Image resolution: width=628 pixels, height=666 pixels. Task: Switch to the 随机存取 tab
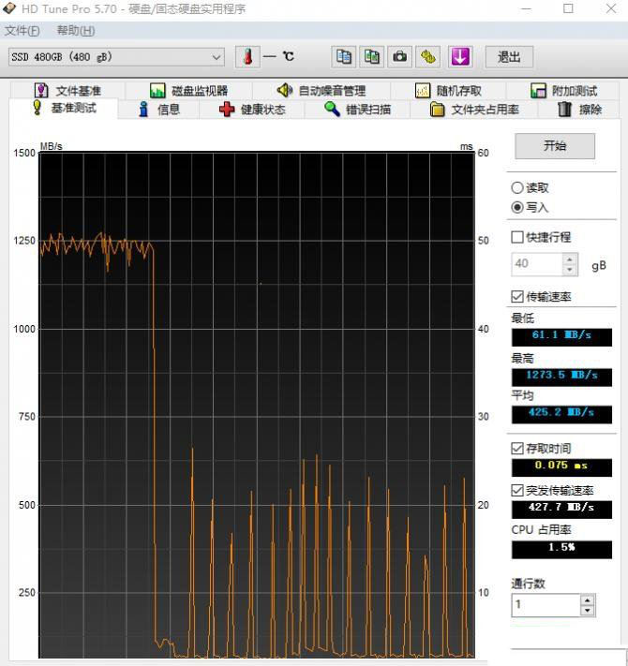point(448,91)
